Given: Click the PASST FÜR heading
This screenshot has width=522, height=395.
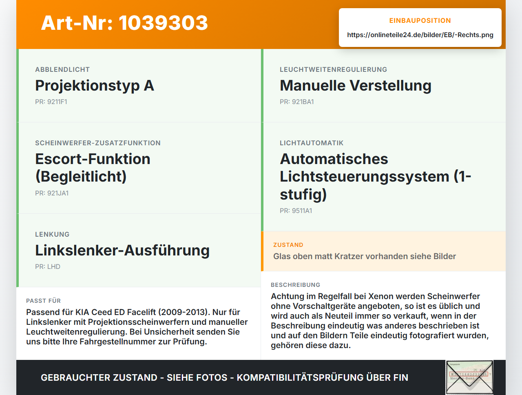Looking at the screenshot, I should coord(43,301).
